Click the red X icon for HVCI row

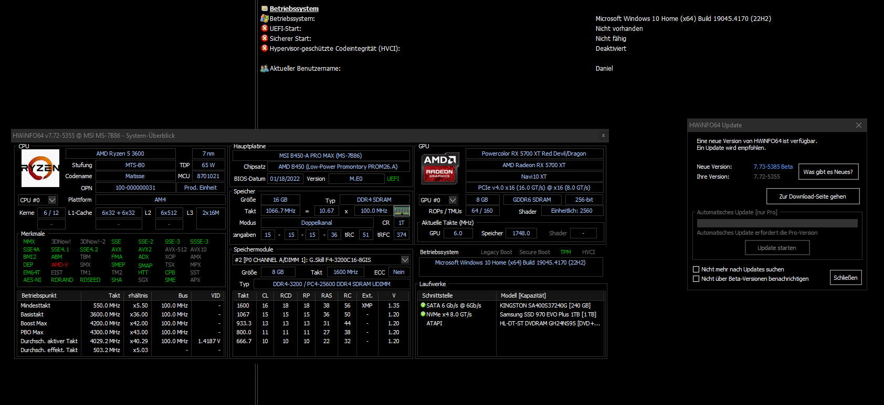pos(265,48)
